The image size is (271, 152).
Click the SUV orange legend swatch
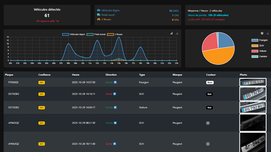[x=255, y=46]
